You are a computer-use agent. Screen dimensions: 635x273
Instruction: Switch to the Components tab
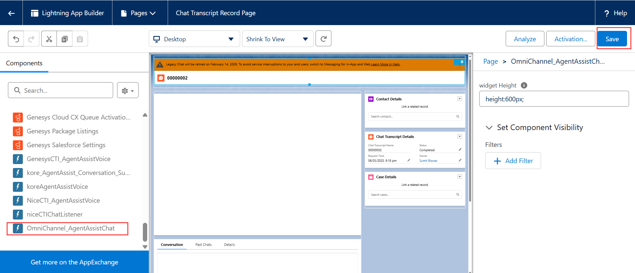(24, 63)
